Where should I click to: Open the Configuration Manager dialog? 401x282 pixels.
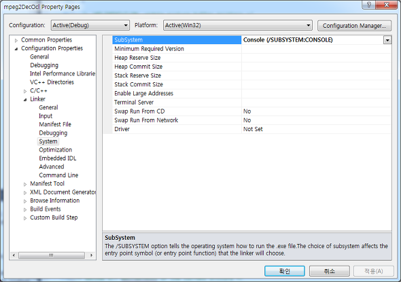coord(354,26)
